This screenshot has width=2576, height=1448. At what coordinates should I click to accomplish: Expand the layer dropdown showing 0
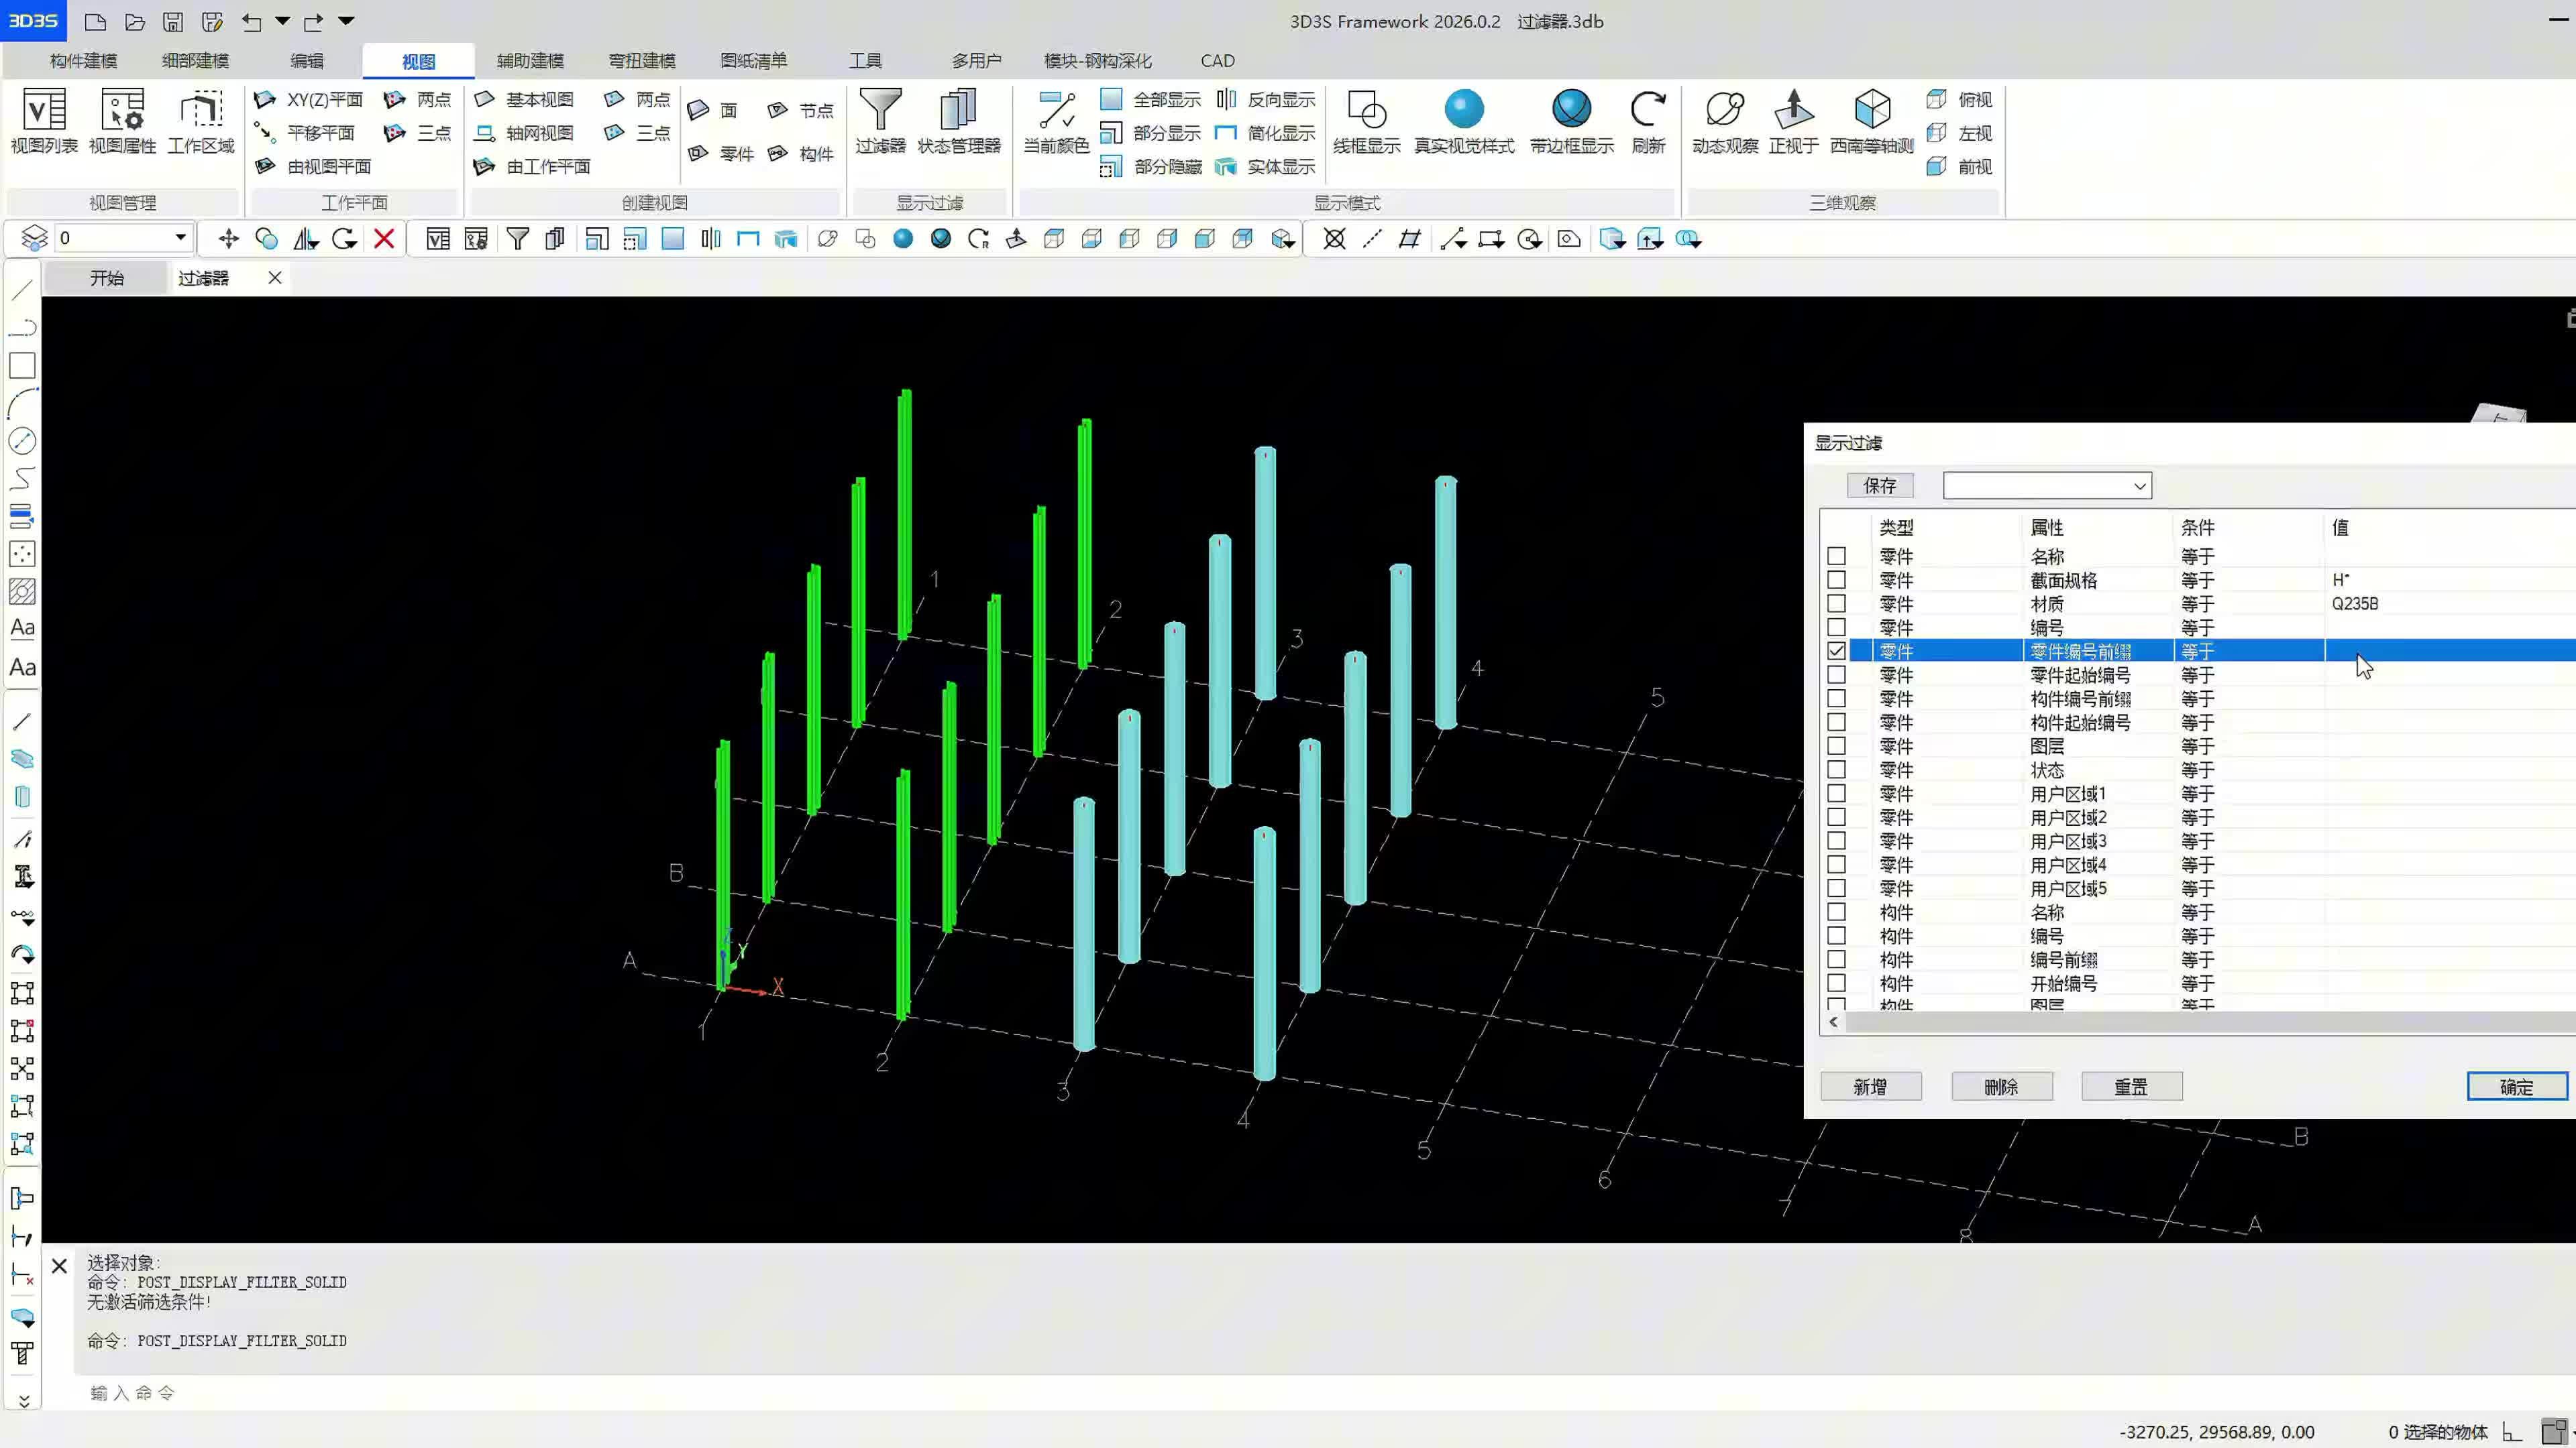(180, 238)
